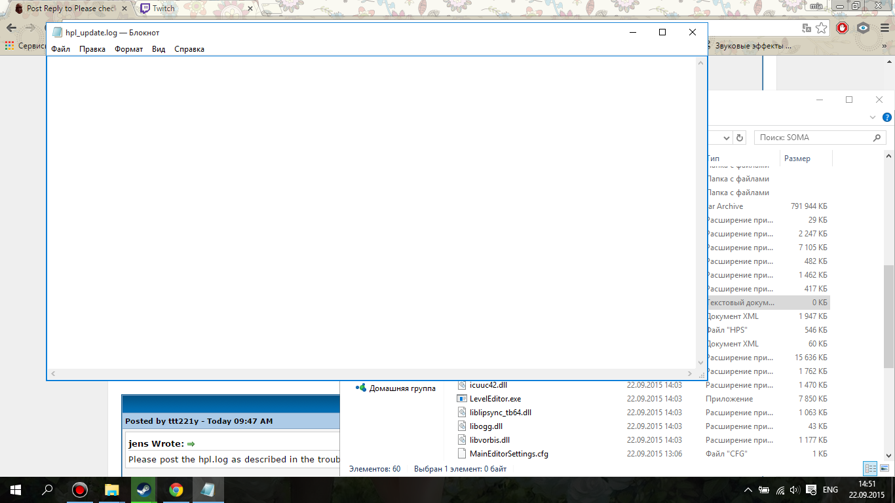Select the LevelEditor.exe file
Viewport: 895px width, 503px height.
495,399
